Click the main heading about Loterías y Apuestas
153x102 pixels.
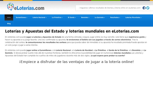click(x=72, y=31)
